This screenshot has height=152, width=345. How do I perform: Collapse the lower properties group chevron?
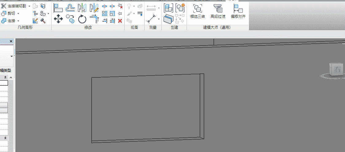[x=5, y=138]
